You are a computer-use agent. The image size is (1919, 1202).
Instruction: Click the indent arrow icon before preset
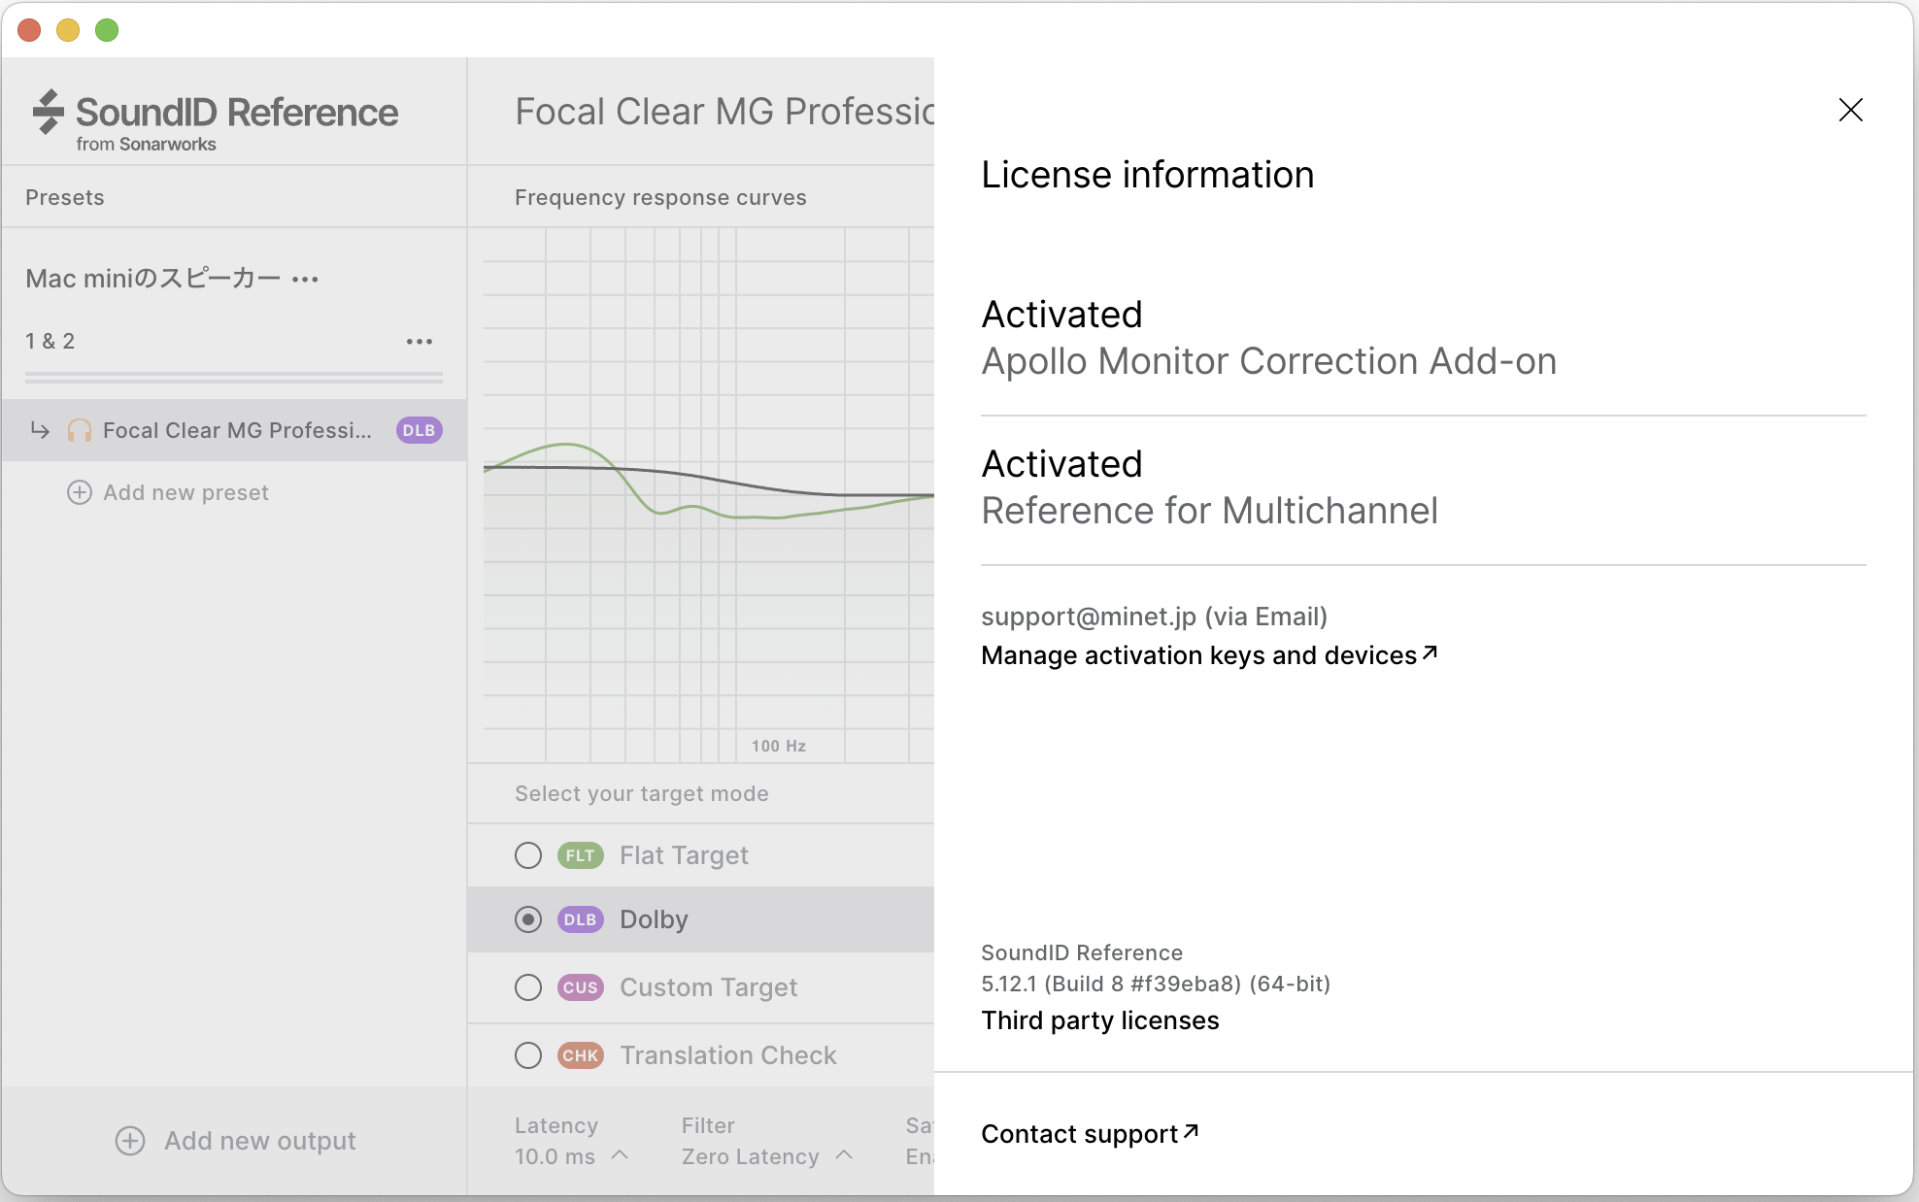click(x=40, y=429)
